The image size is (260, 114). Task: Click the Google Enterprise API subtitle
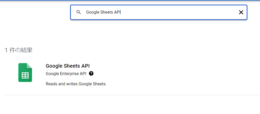(66, 74)
